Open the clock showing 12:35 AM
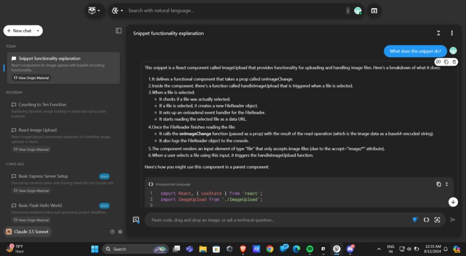 tap(432, 249)
